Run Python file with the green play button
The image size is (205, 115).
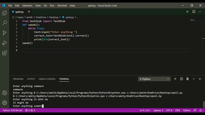coord(187,12)
